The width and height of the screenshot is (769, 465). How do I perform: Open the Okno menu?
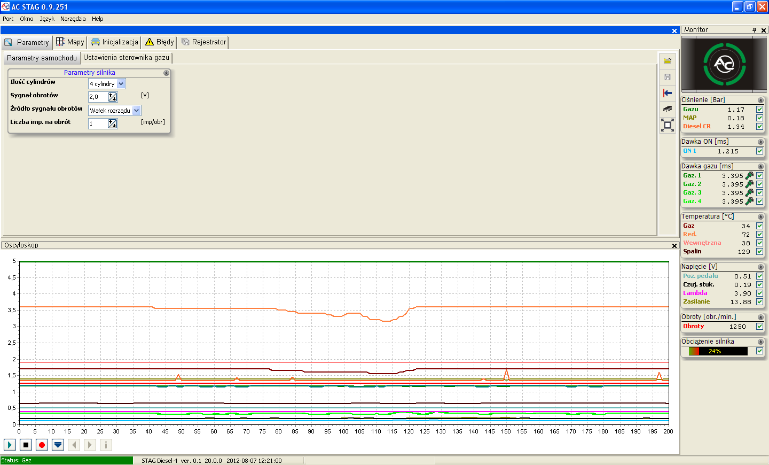pos(27,19)
